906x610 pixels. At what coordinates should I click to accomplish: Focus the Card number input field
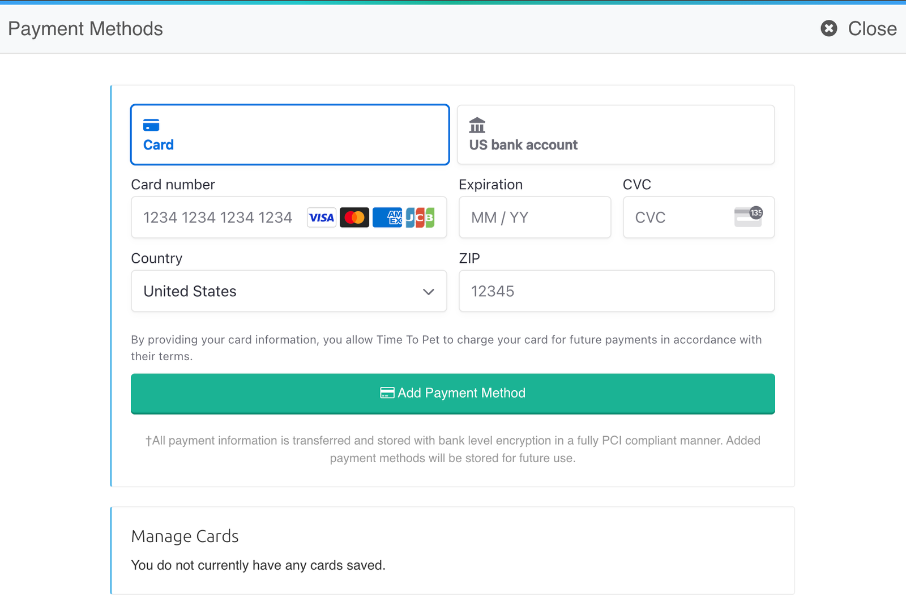tap(221, 217)
